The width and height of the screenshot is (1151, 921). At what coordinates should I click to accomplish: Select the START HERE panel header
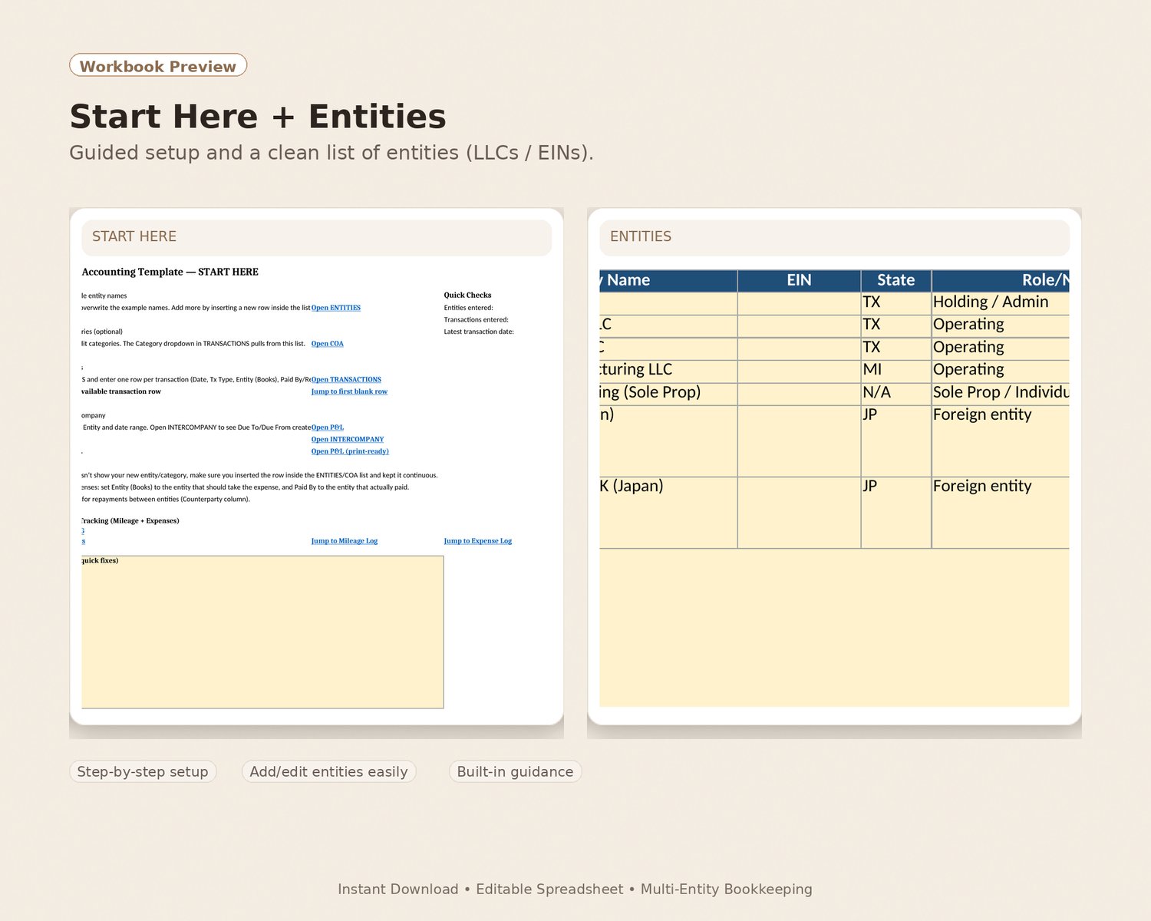[x=316, y=237]
